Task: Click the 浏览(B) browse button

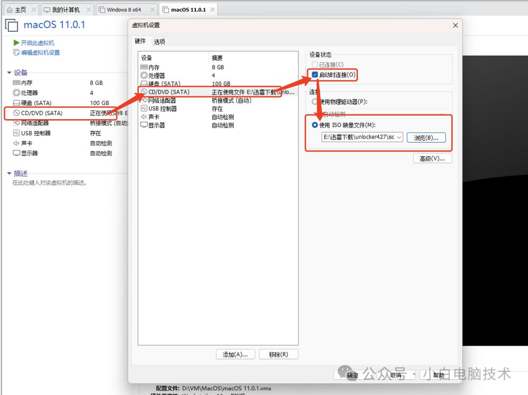Action: point(425,137)
